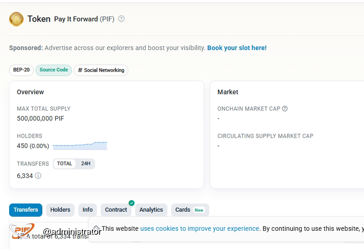Screen dimensions: 364x249
Task: Open the Cards New tab
Action: (x=190, y=210)
